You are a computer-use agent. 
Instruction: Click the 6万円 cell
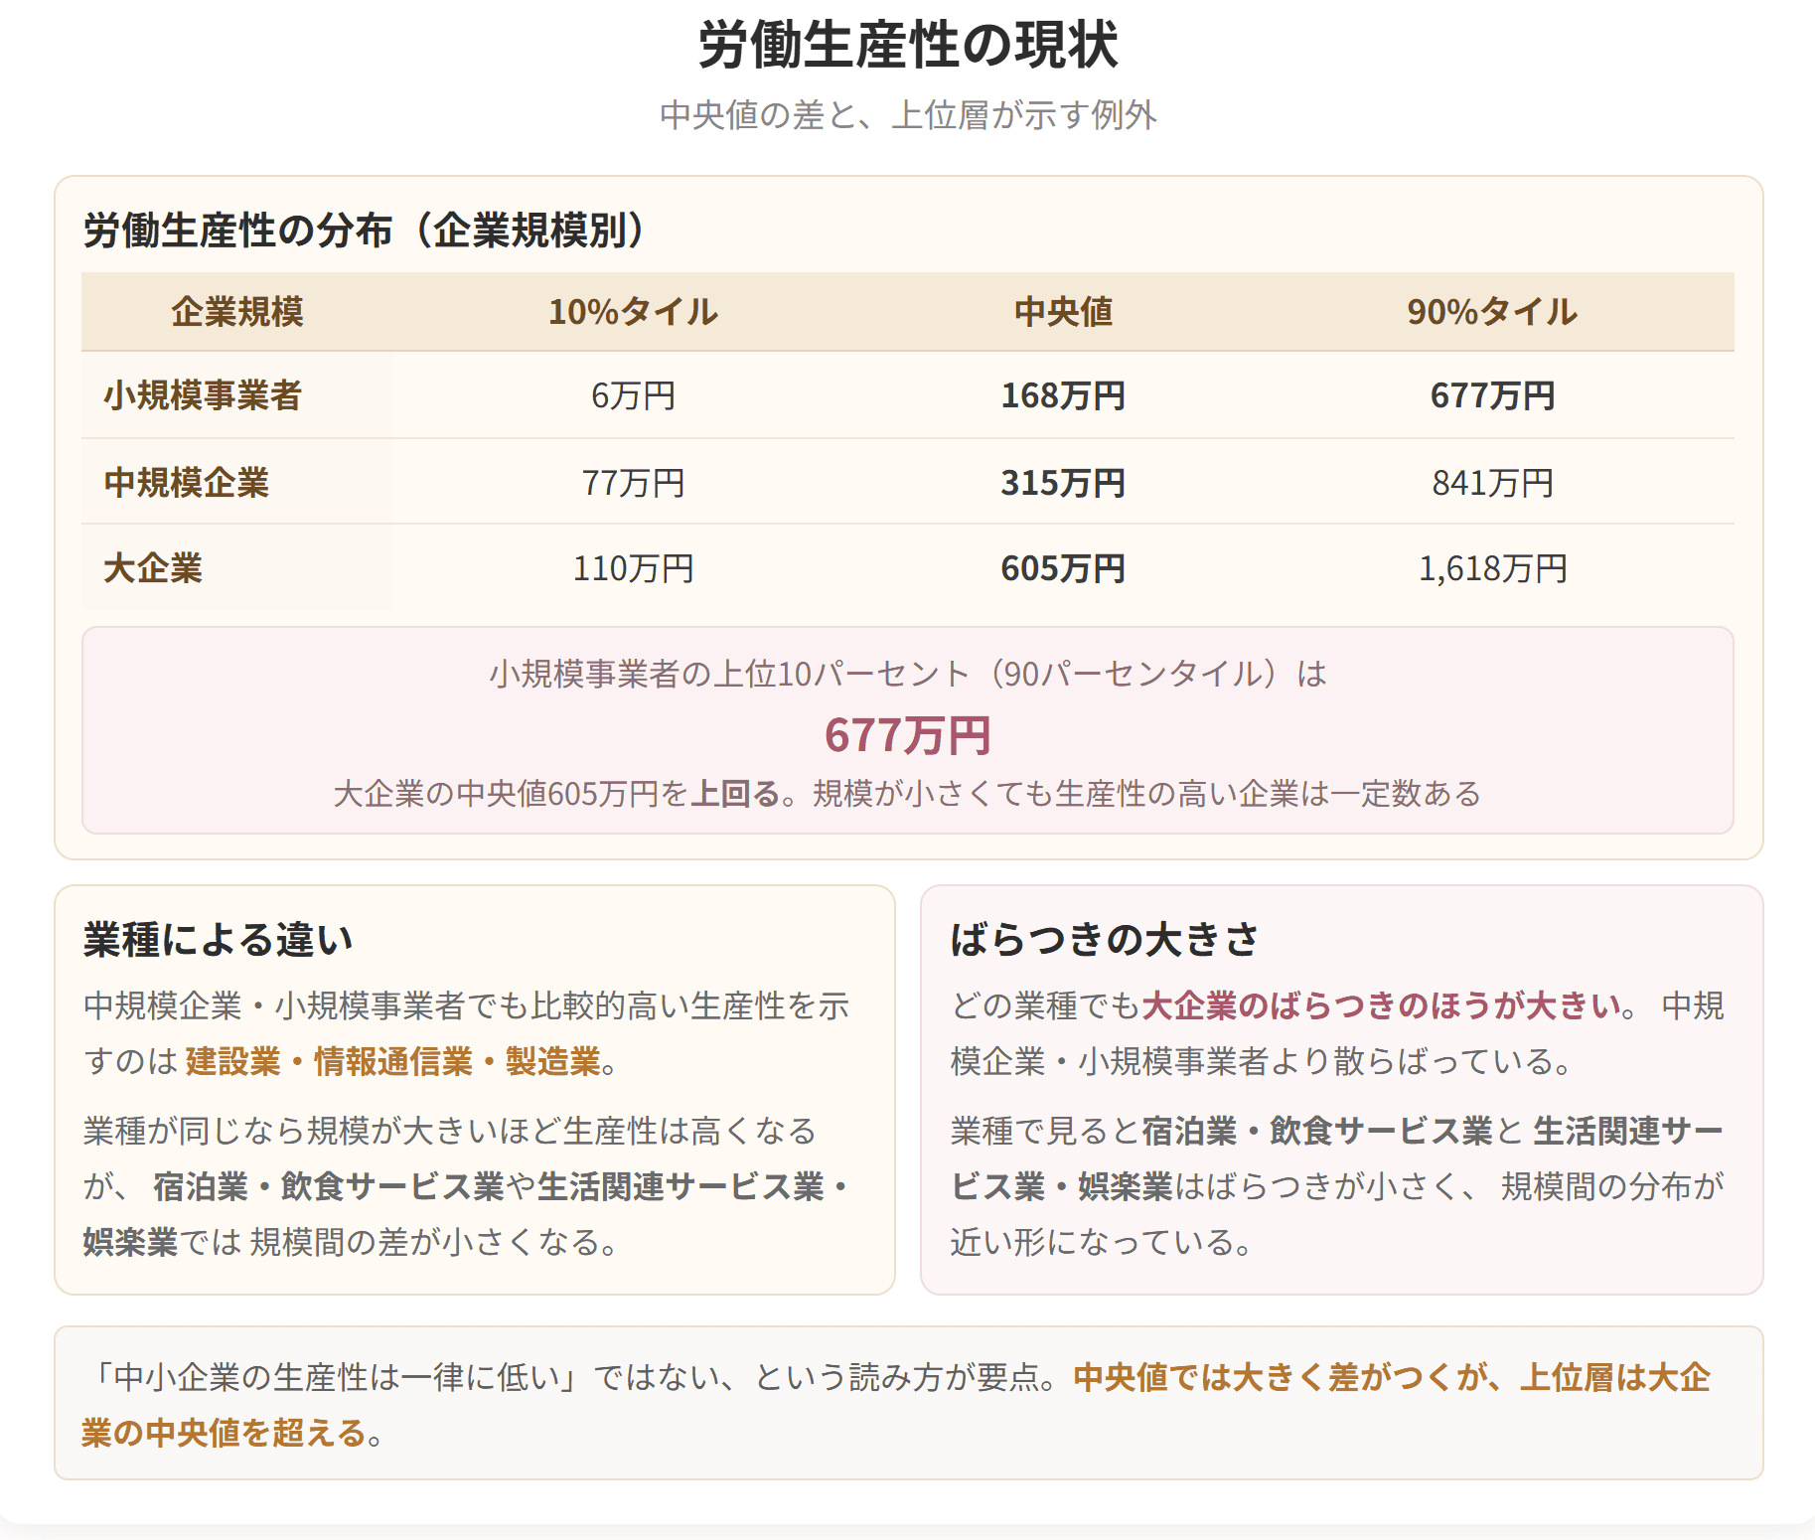633,395
